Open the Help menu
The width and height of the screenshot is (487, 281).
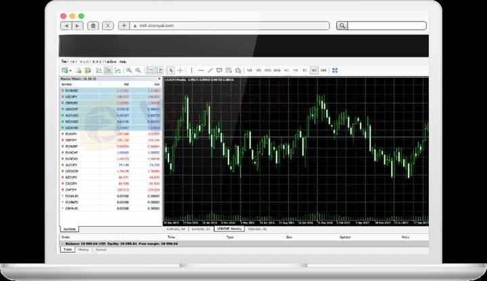click(123, 61)
